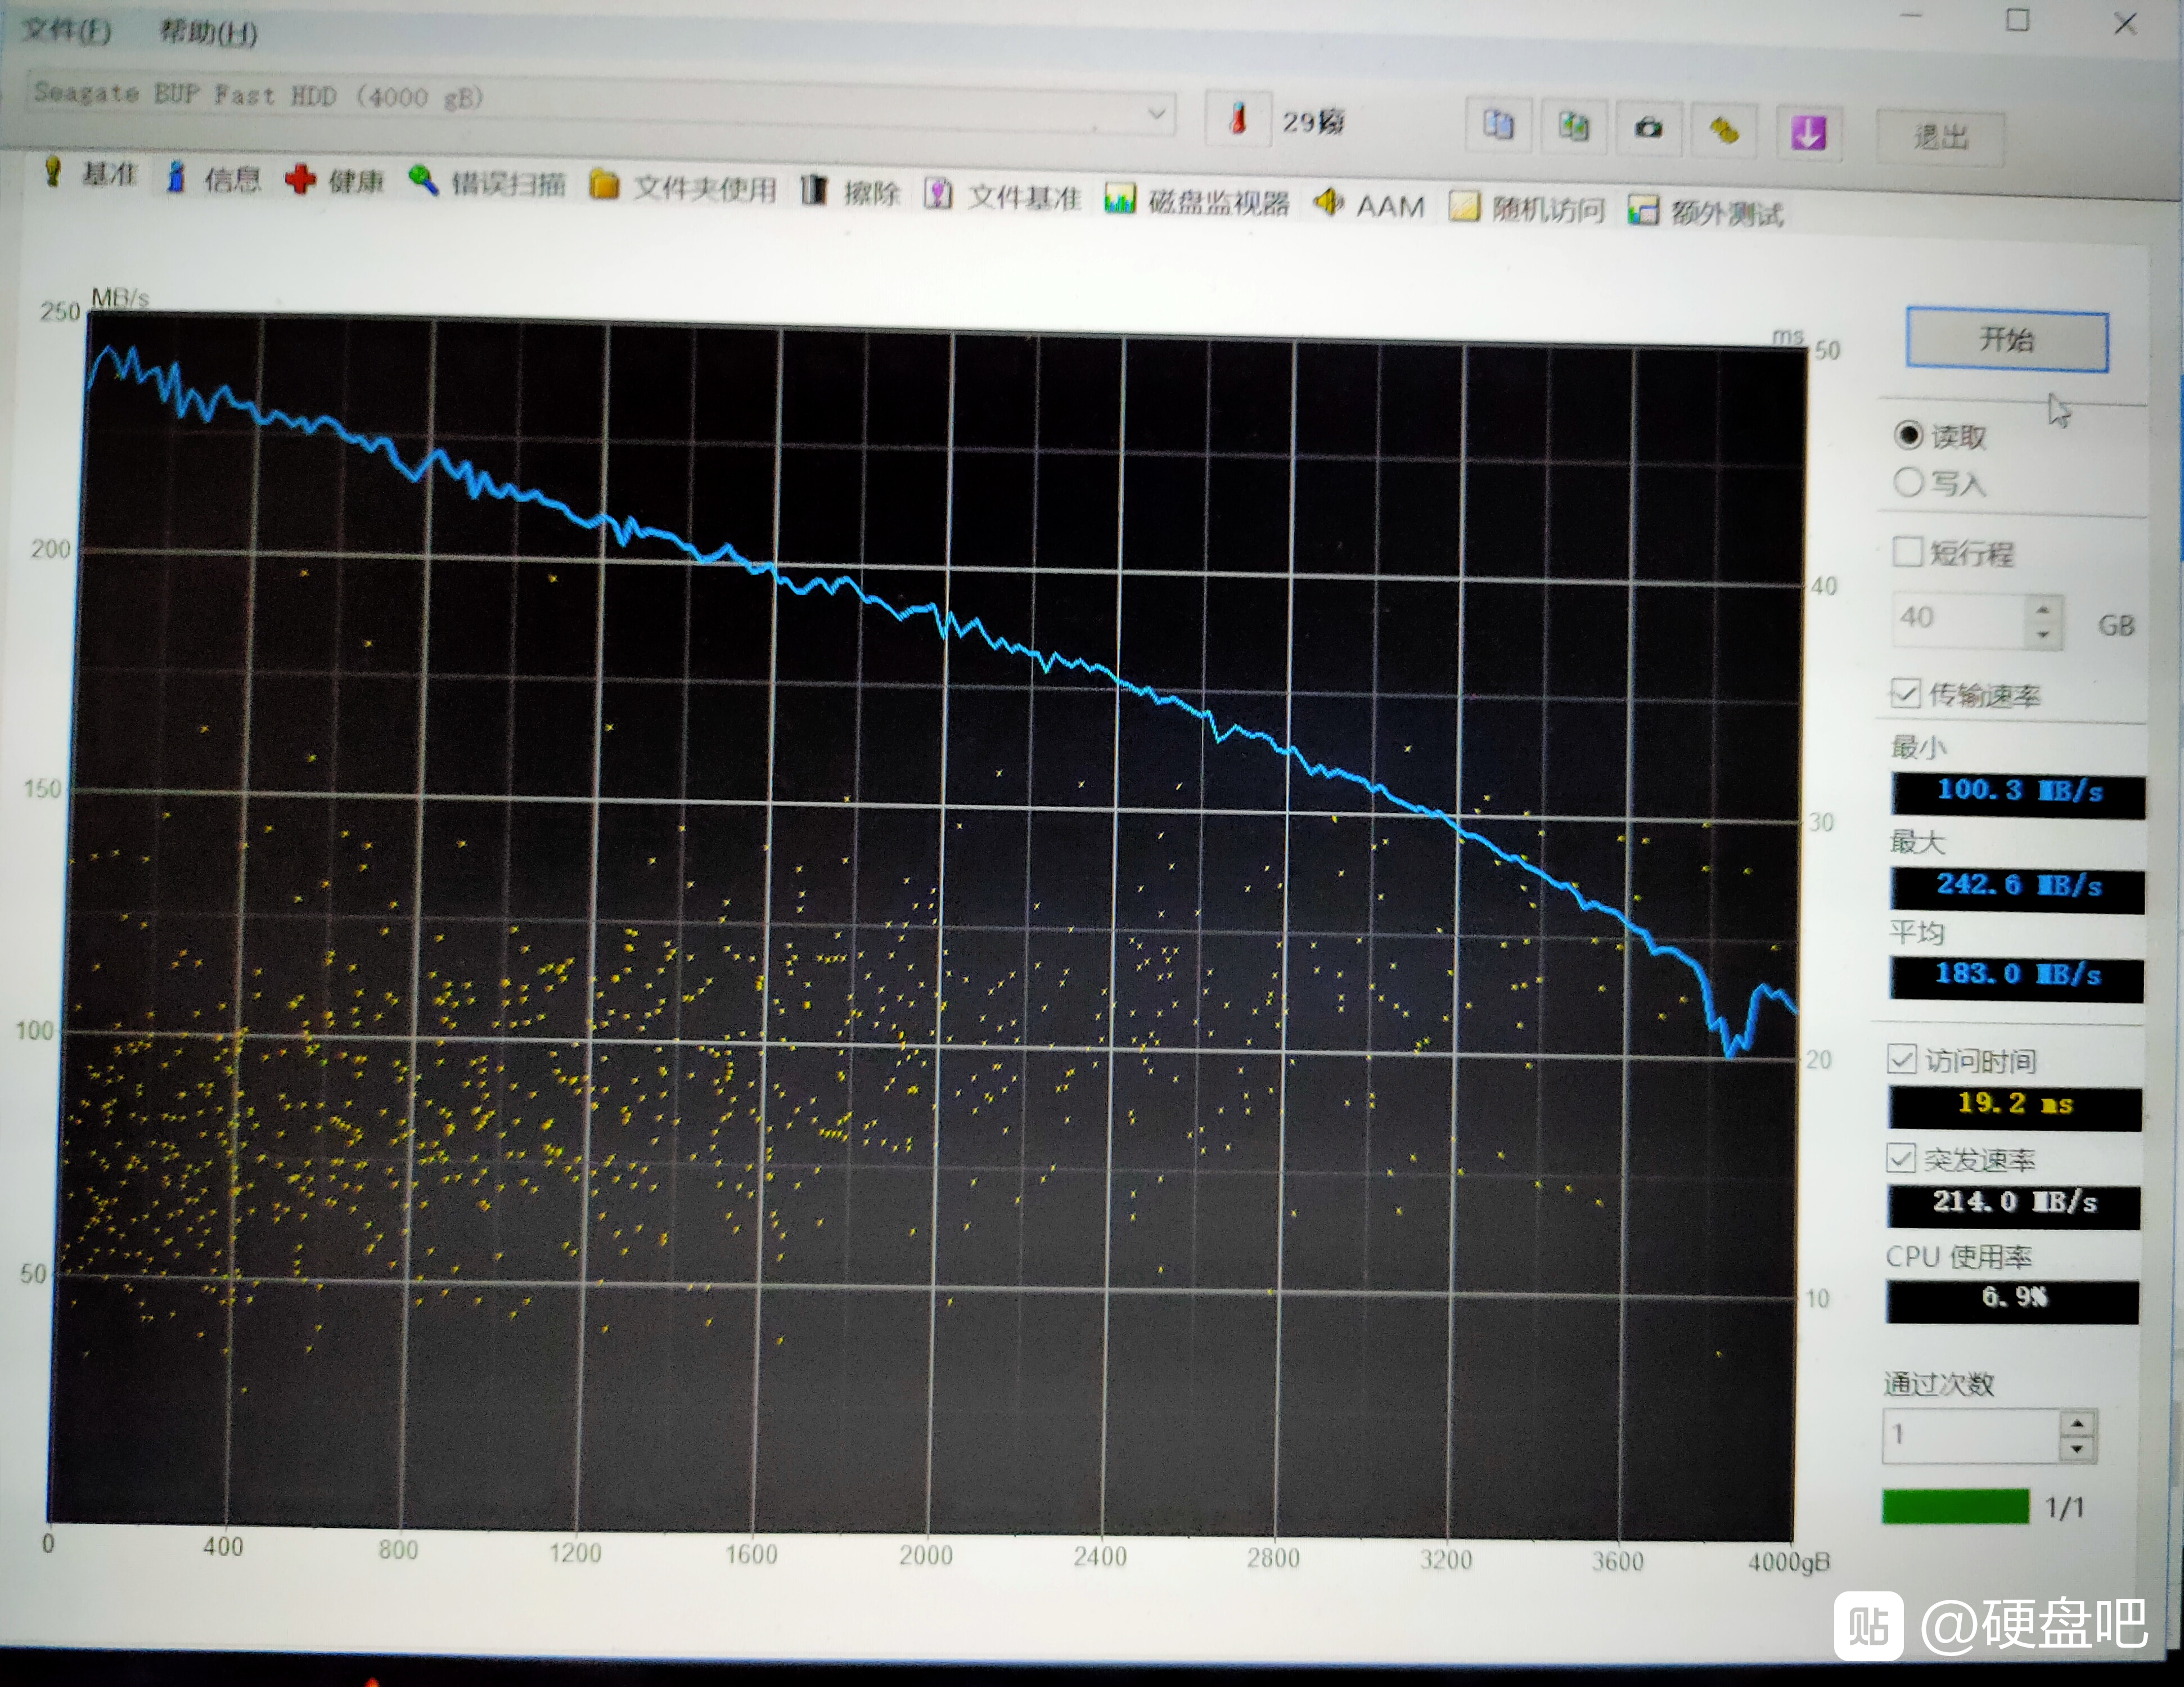Click the 退出 exit button
2184x1687 pixels.
[1940, 137]
